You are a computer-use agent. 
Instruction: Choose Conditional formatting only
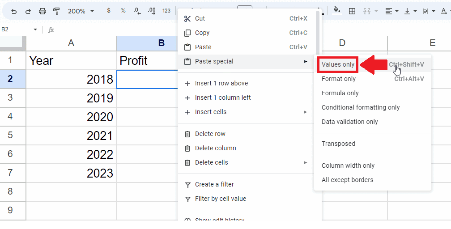click(373, 107)
